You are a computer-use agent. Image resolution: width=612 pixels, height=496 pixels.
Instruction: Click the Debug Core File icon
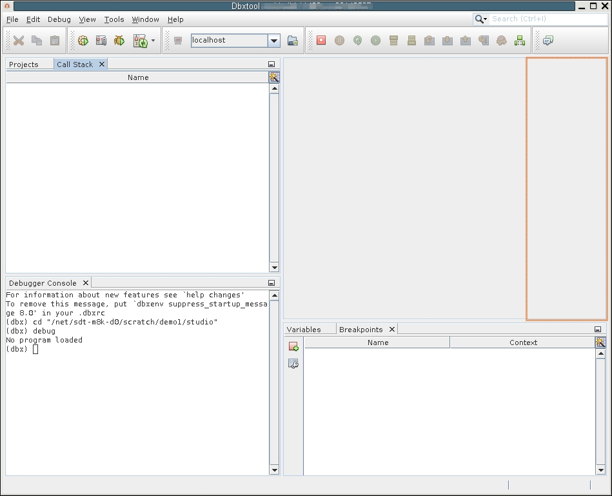(x=101, y=40)
